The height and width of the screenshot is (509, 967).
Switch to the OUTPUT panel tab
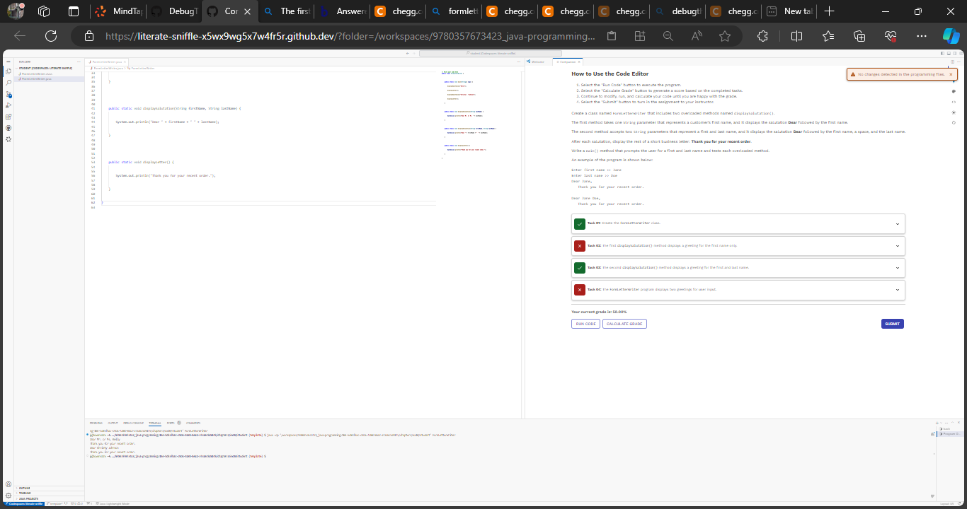(x=113, y=423)
